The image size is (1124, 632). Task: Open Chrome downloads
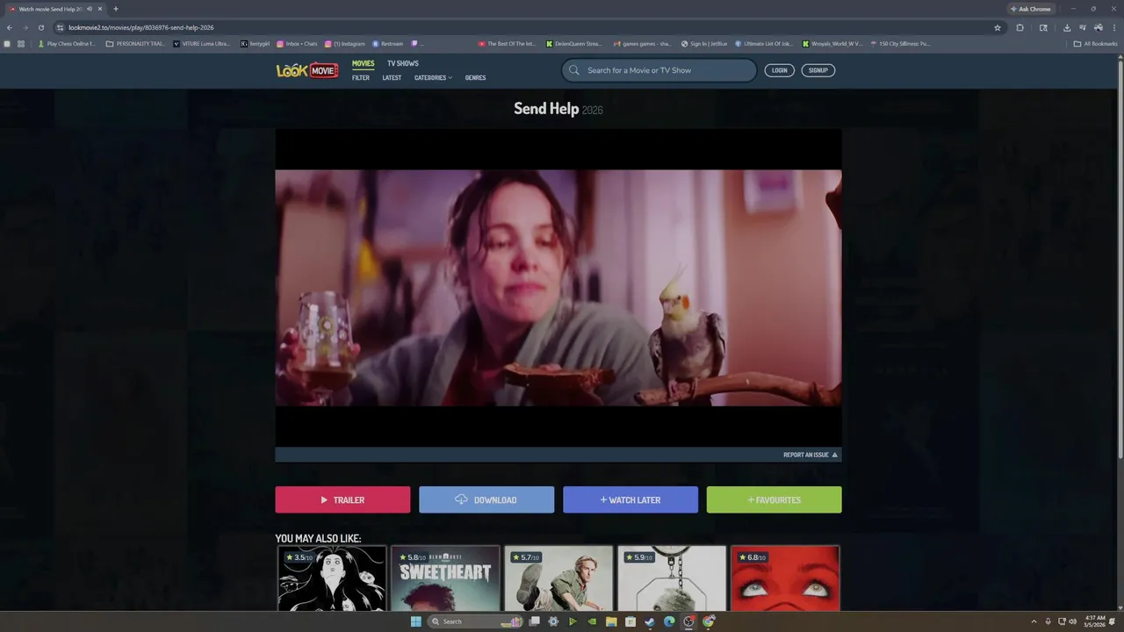pos(1067,27)
